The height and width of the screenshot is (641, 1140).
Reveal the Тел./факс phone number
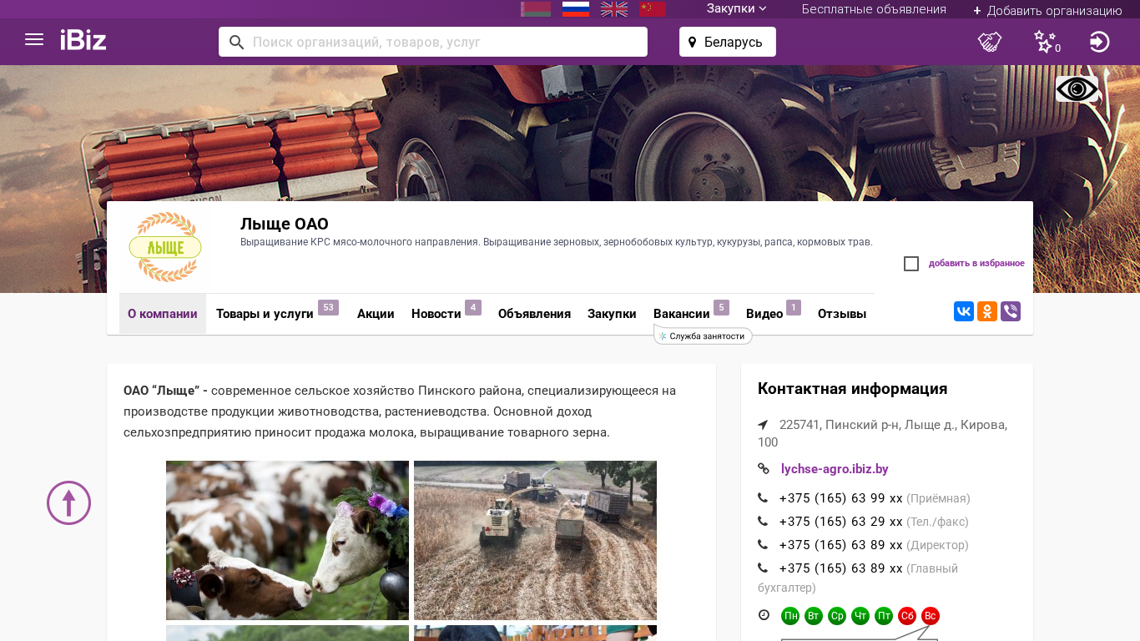(841, 522)
